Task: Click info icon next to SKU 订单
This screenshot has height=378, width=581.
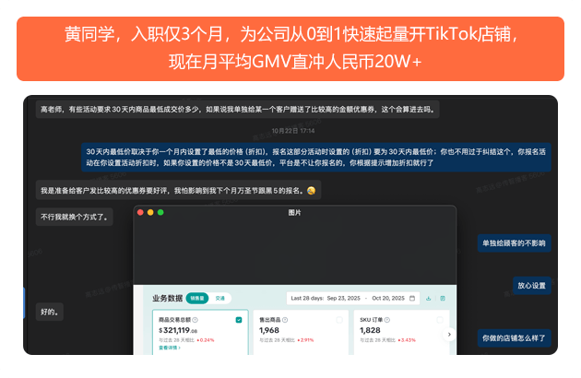Action: pyautogui.click(x=383, y=320)
